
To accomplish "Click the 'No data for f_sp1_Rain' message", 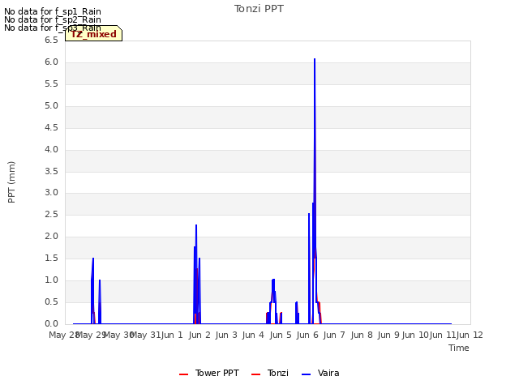I will (x=53, y=11).
